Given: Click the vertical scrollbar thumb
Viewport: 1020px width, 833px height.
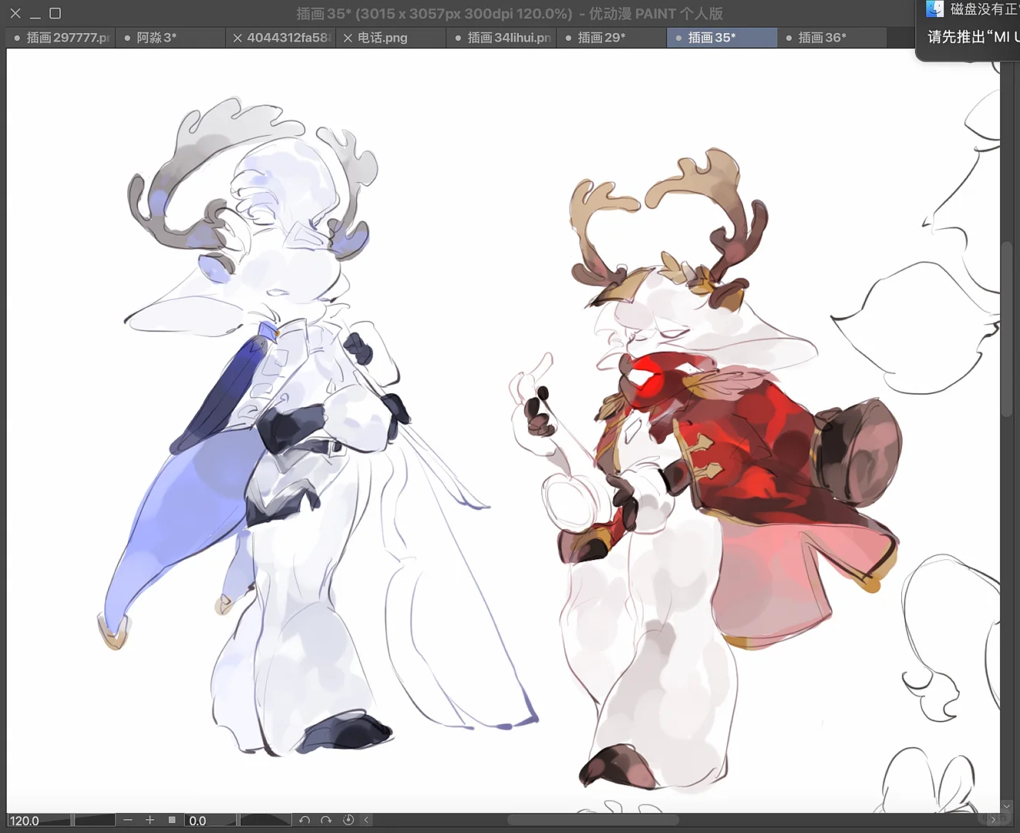Looking at the screenshot, I should pyautogui.click(x=1006, y=331).
